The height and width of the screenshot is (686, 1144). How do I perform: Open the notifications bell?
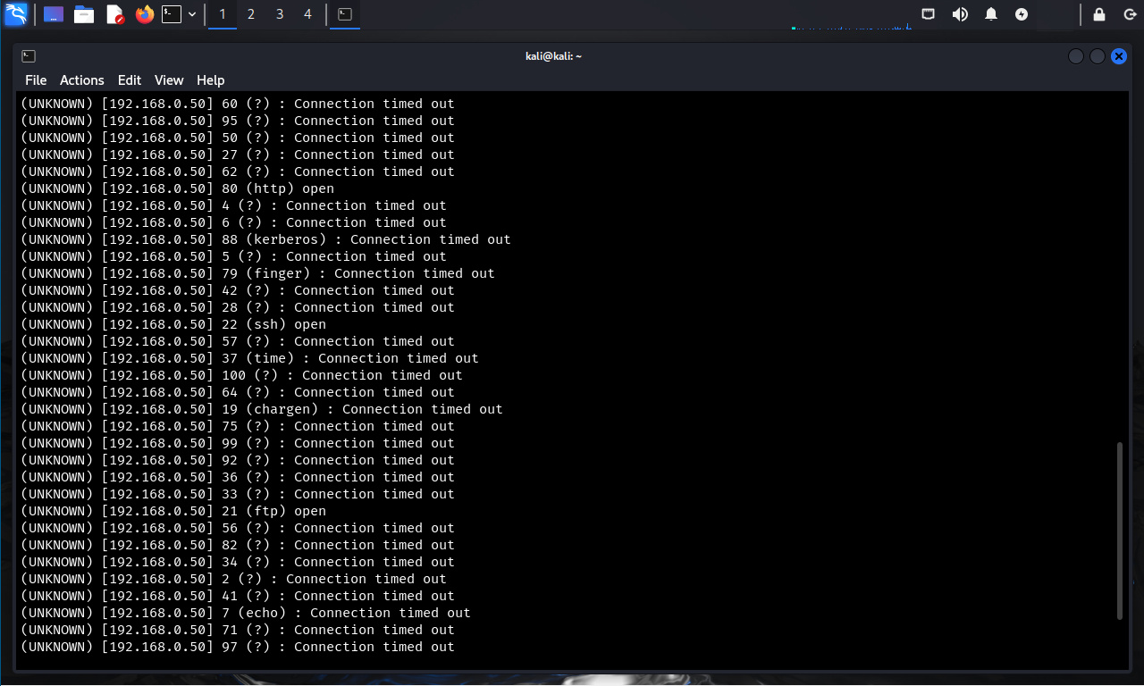tap(991, 14)
